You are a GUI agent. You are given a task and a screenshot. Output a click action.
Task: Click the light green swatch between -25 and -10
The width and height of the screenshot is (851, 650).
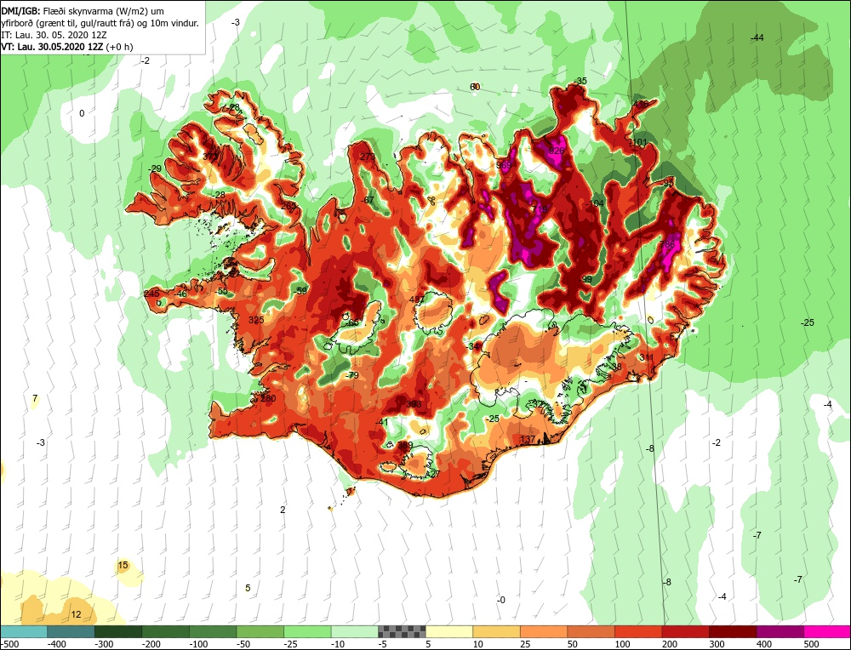click(307, 631)
